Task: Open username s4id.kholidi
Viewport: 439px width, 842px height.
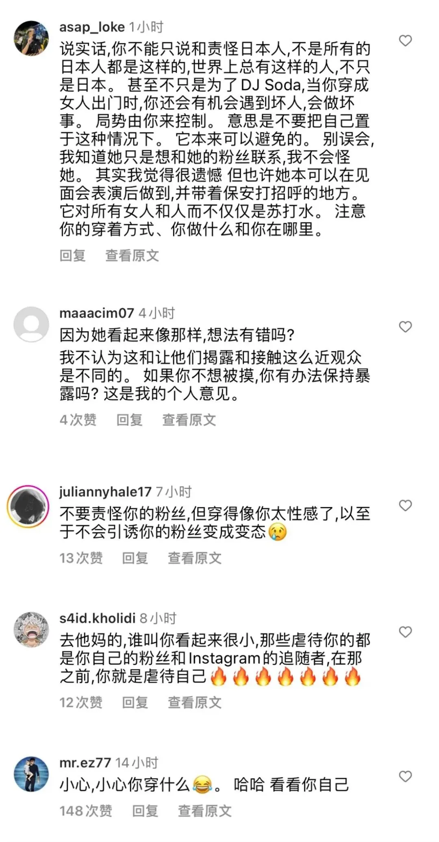Action: click(x=97, y=618)
